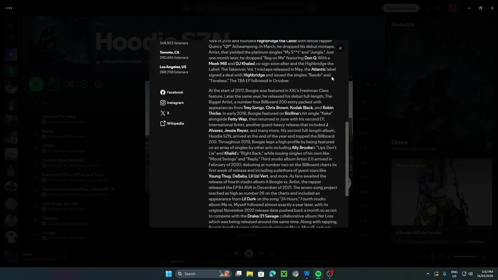Viewport: 498px width, 280px height.
Task: Open File Explorer from the taskbar
Action: pos(250,274)
